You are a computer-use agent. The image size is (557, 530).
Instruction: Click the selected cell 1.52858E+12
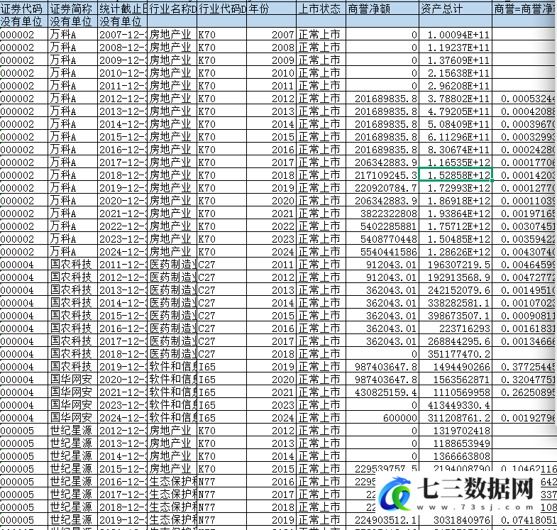click(456, 175)
